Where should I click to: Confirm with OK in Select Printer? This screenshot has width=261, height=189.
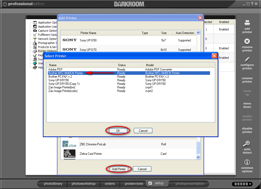(118, 131)
